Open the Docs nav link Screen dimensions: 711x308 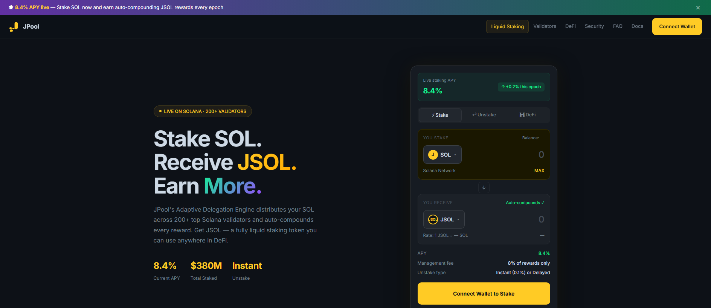pyautogui.click(x=637, y=26)
